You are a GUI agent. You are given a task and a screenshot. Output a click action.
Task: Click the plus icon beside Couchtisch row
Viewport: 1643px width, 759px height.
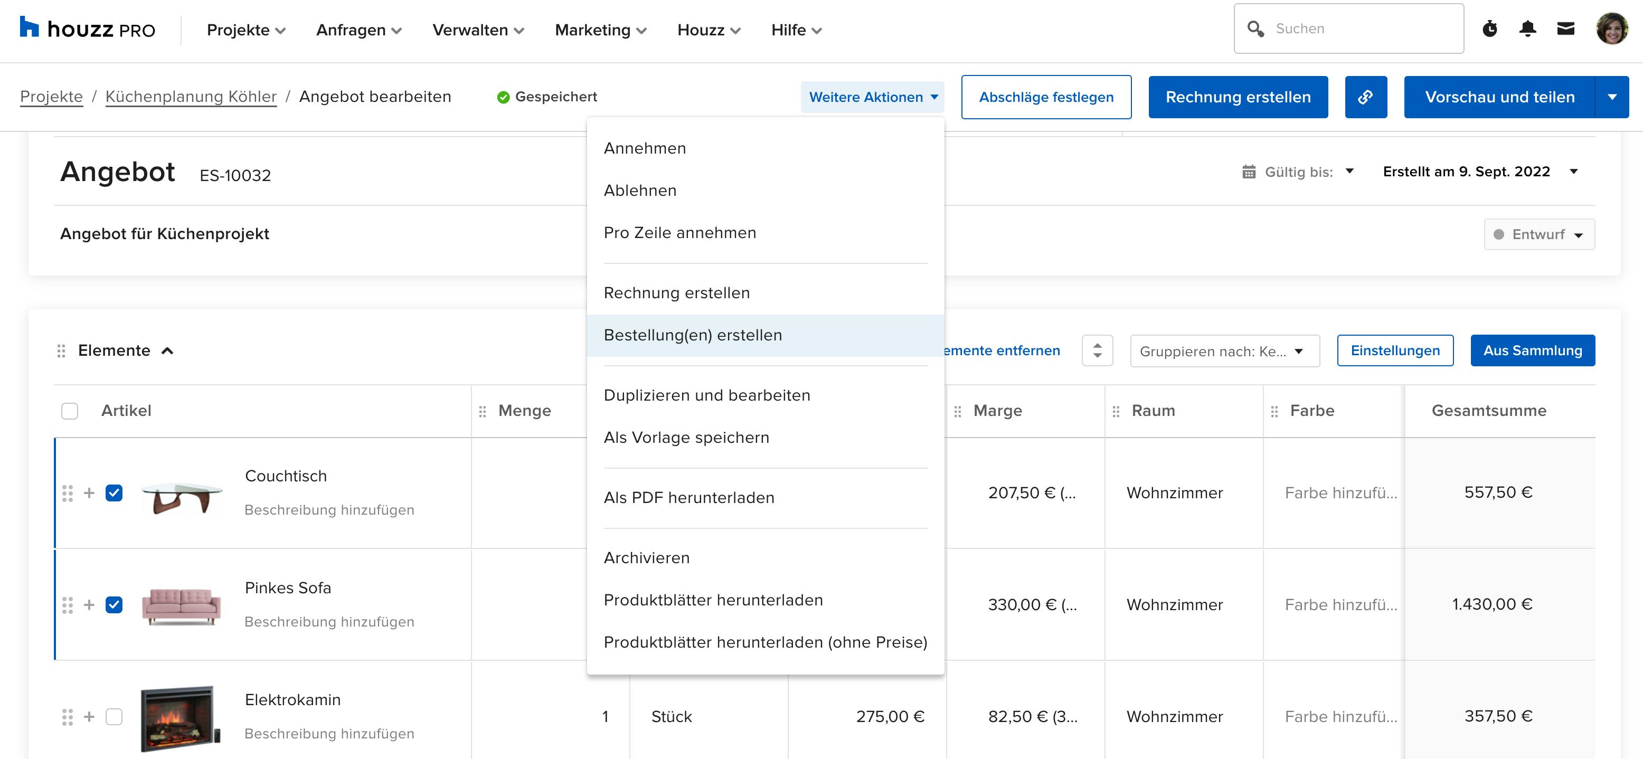[89, 493]
